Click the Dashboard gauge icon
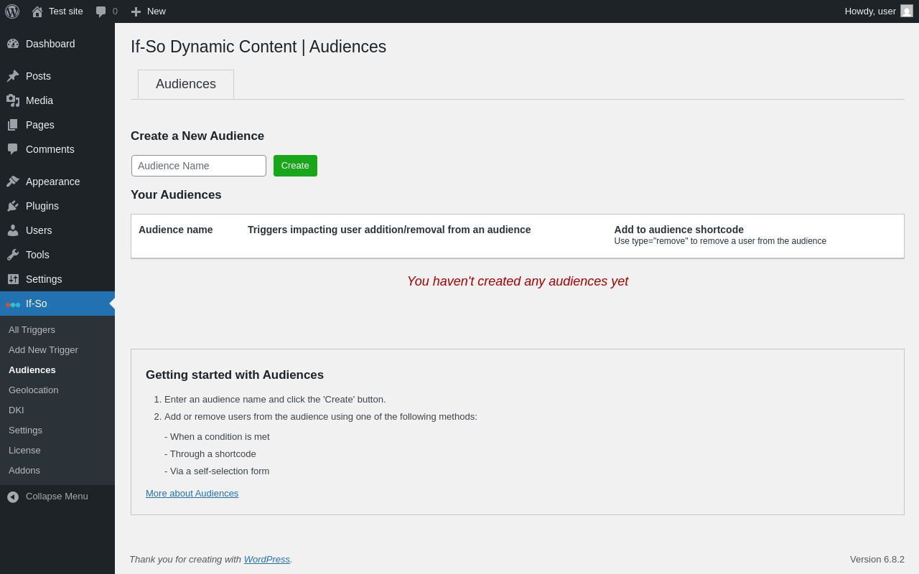Screen dimensions: 919x574 (x=13, y=44)
